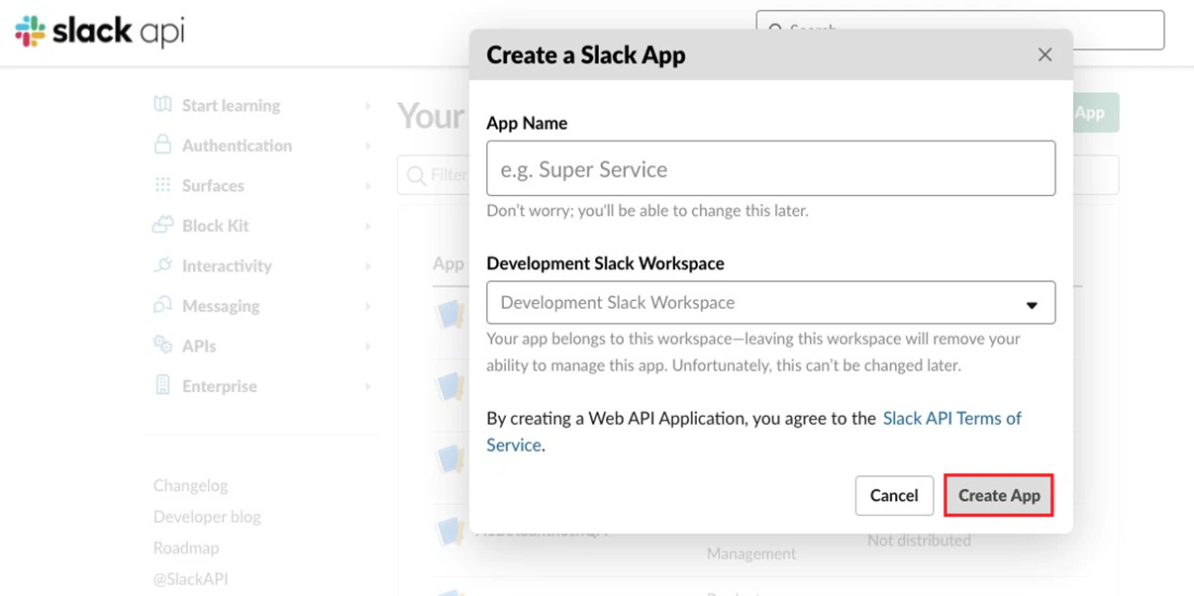Click the search icon in the top search bar

point(776,30)
